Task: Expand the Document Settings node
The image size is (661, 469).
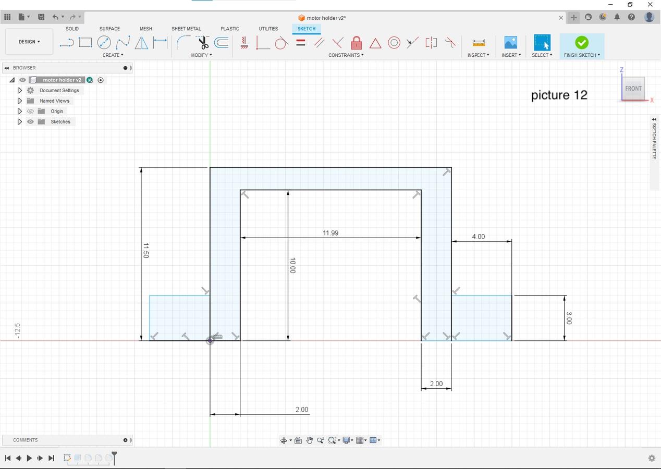Action: pos(19,90)
